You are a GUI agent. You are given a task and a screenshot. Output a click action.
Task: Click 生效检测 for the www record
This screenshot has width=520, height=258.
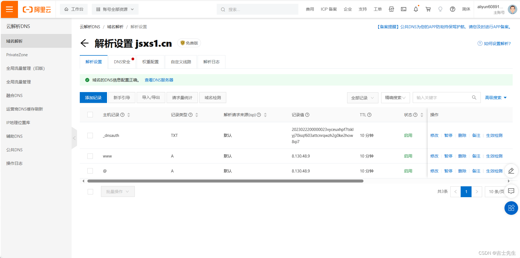494,156
